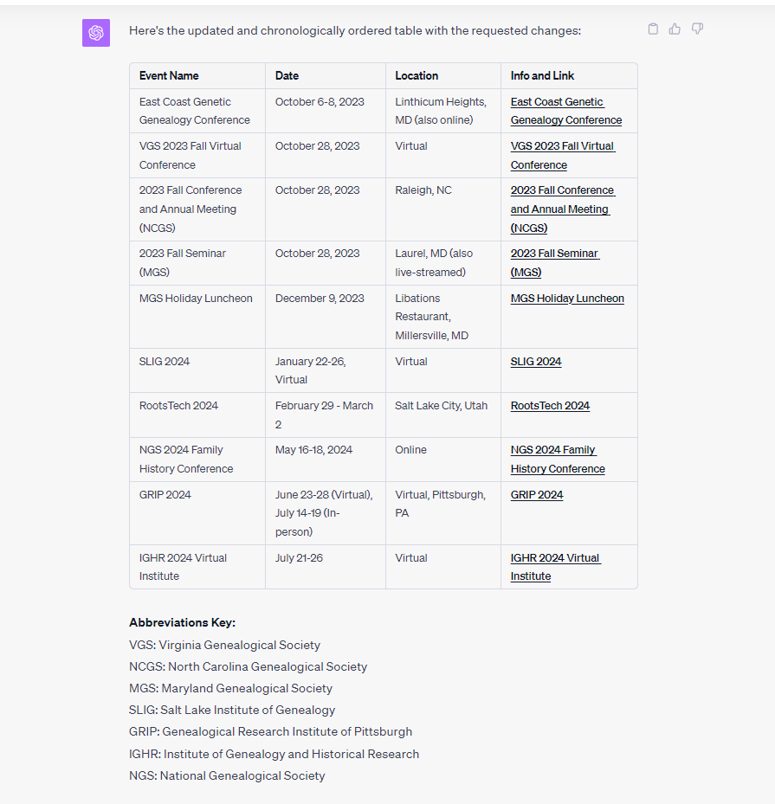The image size is (775, 804).
Task: Click the purple ChatGPT avatar icon
Action: point(96,33)
